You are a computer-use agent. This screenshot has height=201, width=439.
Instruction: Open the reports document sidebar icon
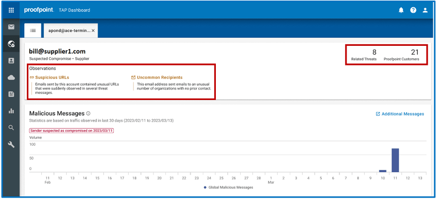click(x=11, y=94)
